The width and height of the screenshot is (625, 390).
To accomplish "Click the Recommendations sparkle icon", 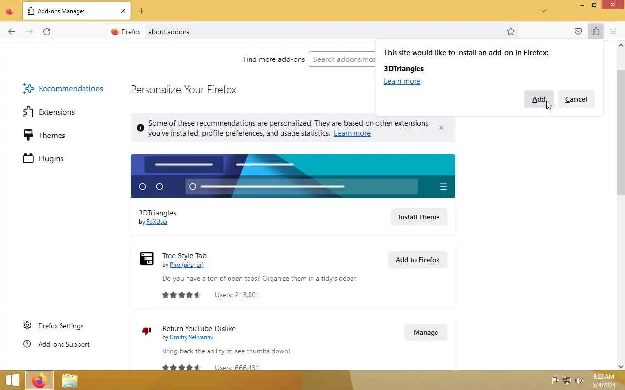I will [28, 88].
